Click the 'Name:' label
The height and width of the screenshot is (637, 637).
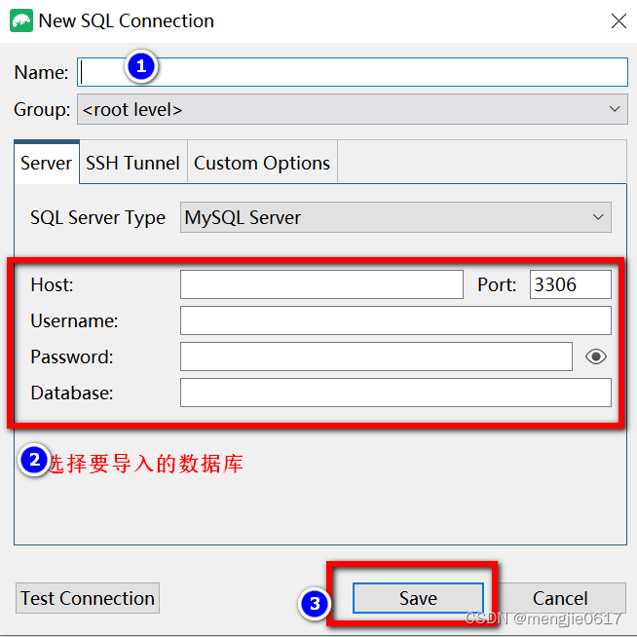tap(41, 72)
